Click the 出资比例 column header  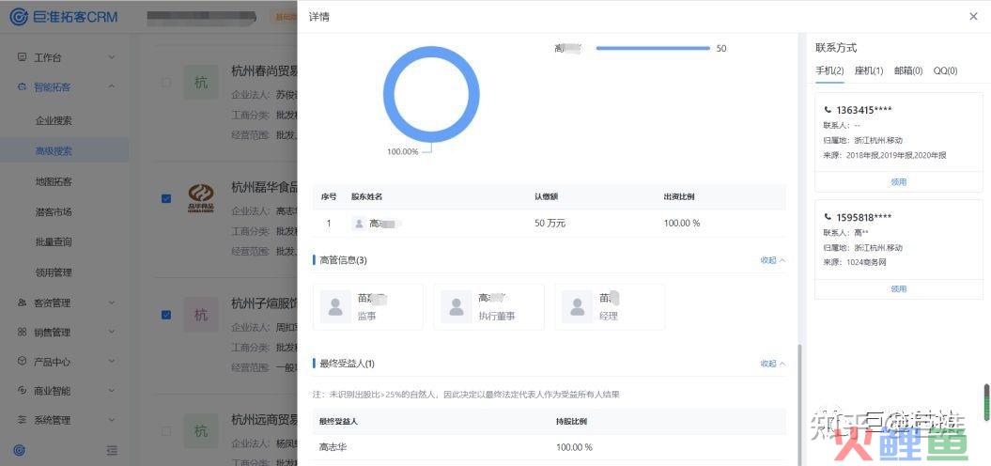click(x=679, y=196)
